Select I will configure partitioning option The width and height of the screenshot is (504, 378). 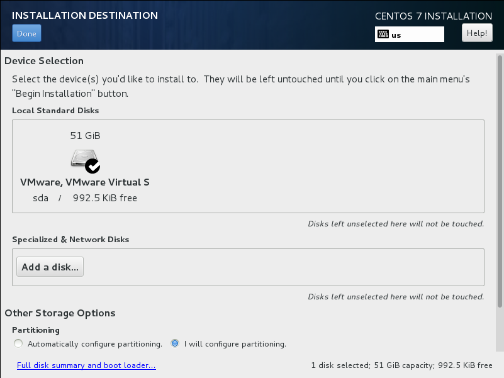pyautogui.click(x=175, y=343)
